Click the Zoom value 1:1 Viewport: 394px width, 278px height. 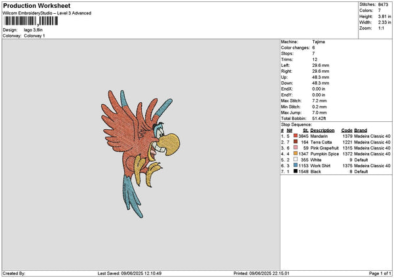[x=381, y=28]
